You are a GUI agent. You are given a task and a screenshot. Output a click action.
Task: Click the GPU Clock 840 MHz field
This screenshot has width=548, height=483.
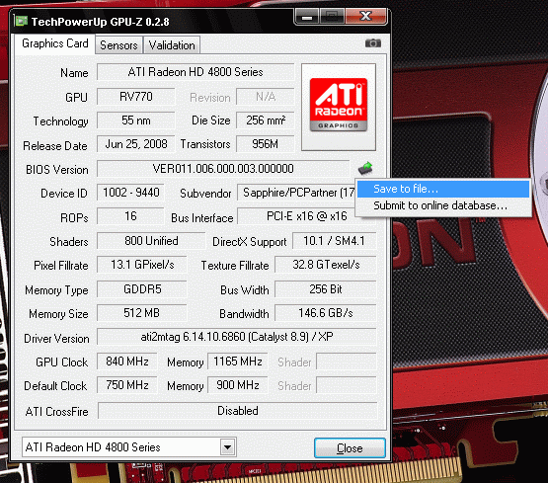[x=127, y=362]
